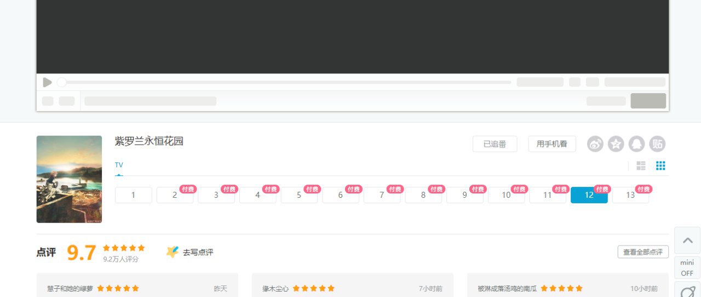The height and width of the screenshot is (297, 701).
Task: Select the TV tab
Action: 119,165
